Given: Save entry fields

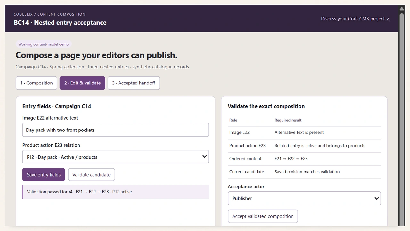Looking at the screenshot, I should coord(44,175).
